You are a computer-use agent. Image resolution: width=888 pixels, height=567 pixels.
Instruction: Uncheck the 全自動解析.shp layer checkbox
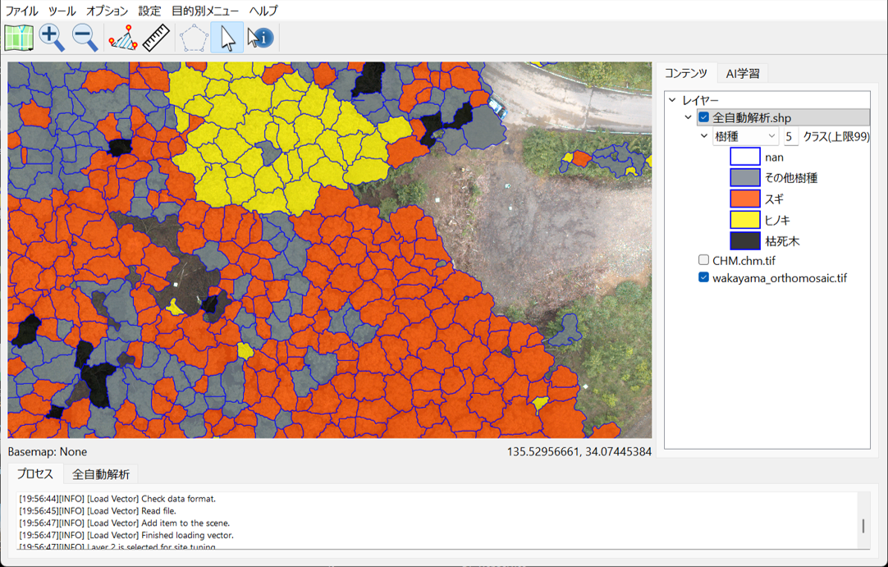tap(703, 117)
